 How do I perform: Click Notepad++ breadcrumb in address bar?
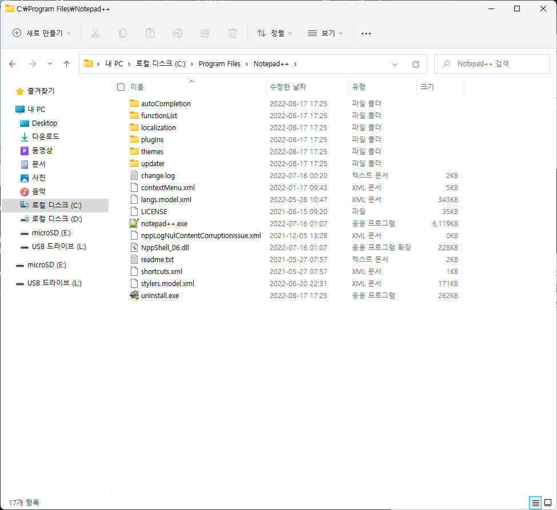point(271,64)
